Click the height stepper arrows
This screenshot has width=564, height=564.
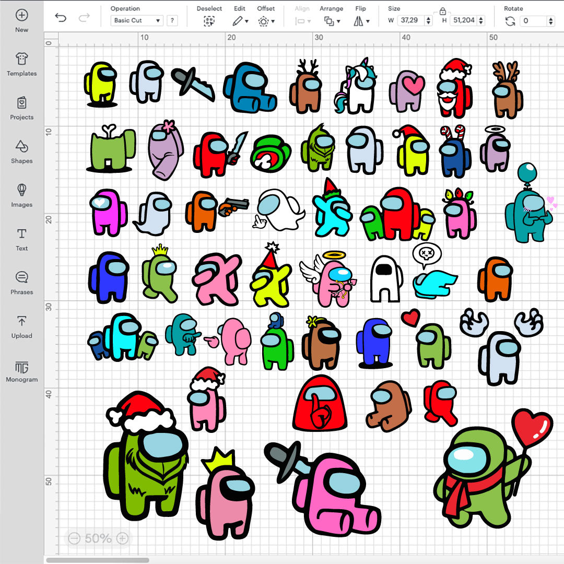coord(481,20)
